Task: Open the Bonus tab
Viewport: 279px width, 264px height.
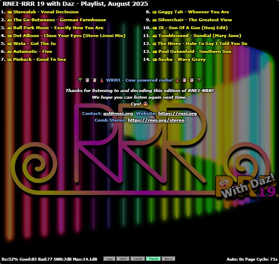Action: tap(168, 259)
